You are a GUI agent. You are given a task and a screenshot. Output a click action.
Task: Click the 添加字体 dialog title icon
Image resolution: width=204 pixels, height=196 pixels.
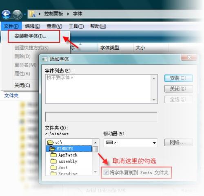coord(44,59)
